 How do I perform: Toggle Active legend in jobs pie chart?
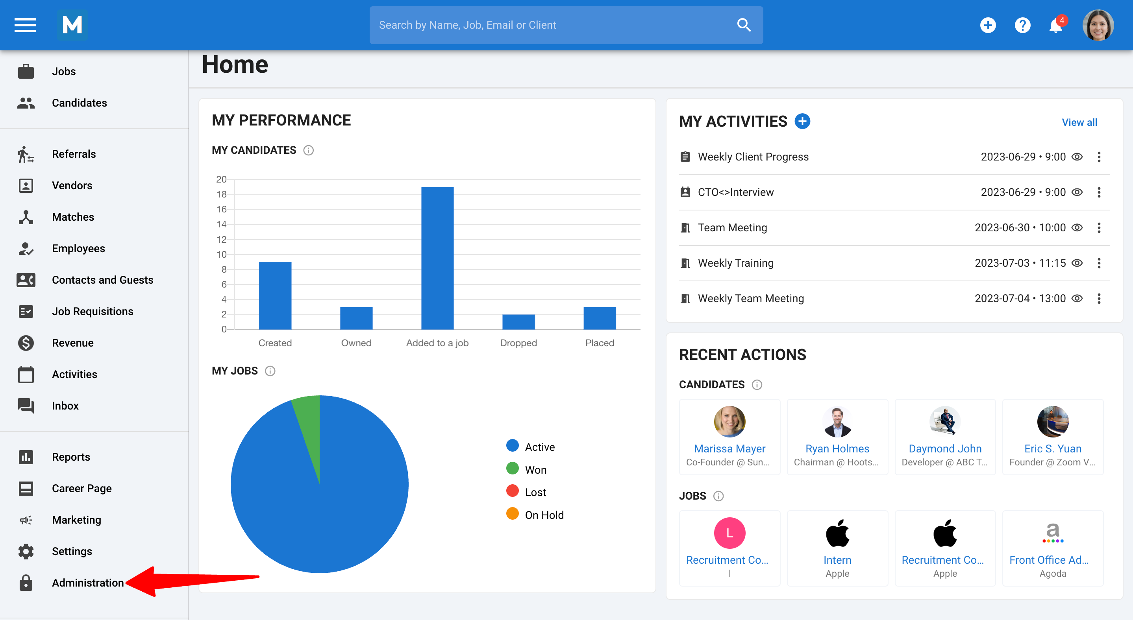530,447
